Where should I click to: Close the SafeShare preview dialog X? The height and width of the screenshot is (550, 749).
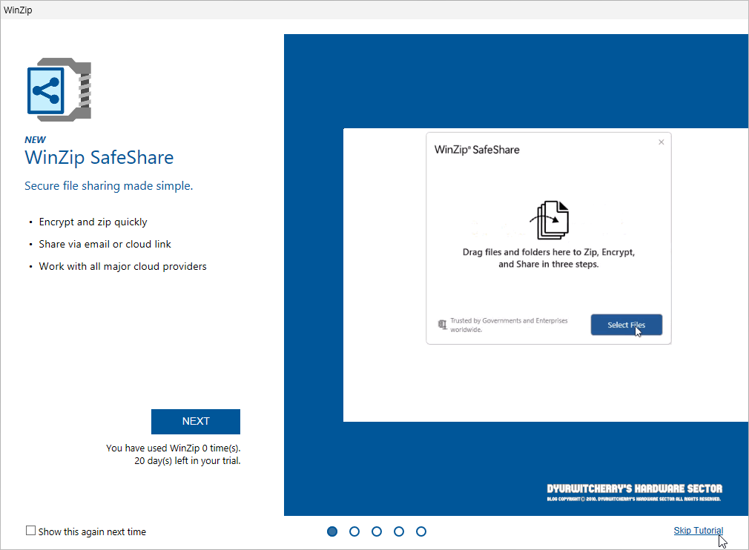[661, 142]
